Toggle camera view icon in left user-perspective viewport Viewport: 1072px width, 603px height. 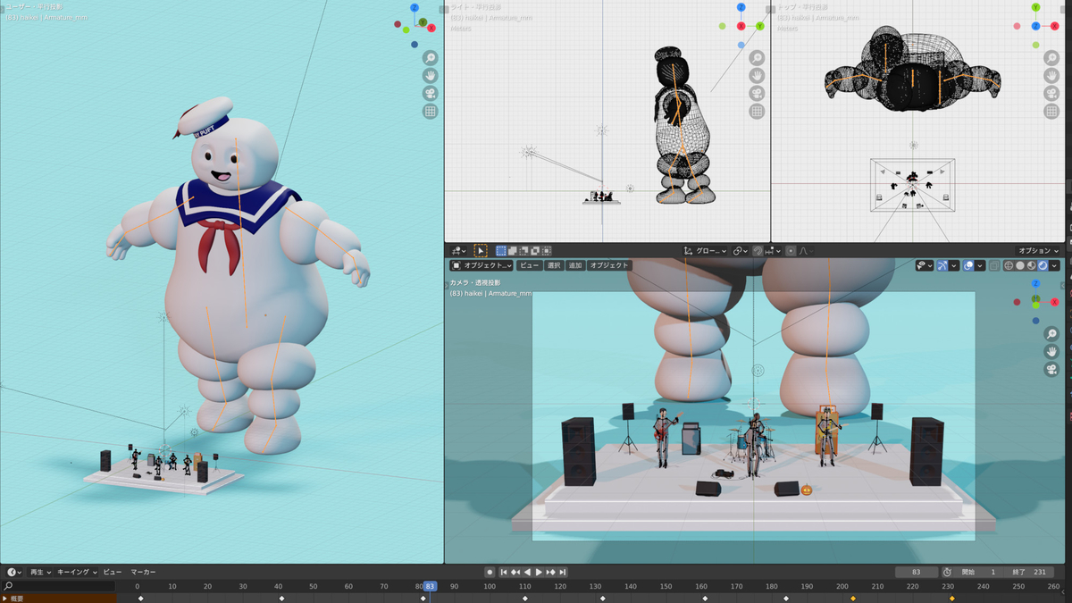[x=430, y=93]
